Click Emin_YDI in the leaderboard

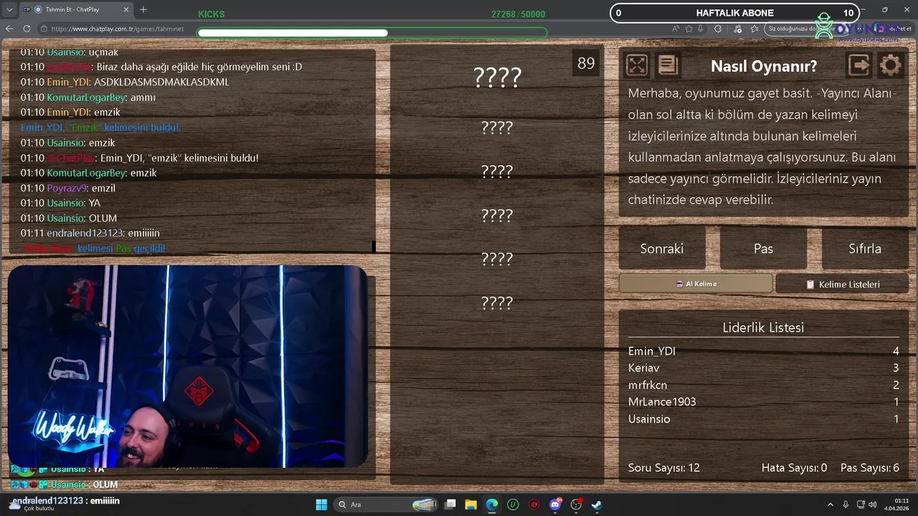(x=652, y=351)
